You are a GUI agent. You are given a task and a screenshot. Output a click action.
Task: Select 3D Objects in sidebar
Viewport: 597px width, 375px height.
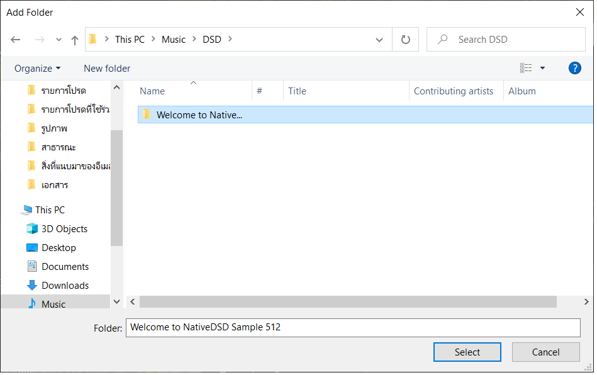(64, 229)
